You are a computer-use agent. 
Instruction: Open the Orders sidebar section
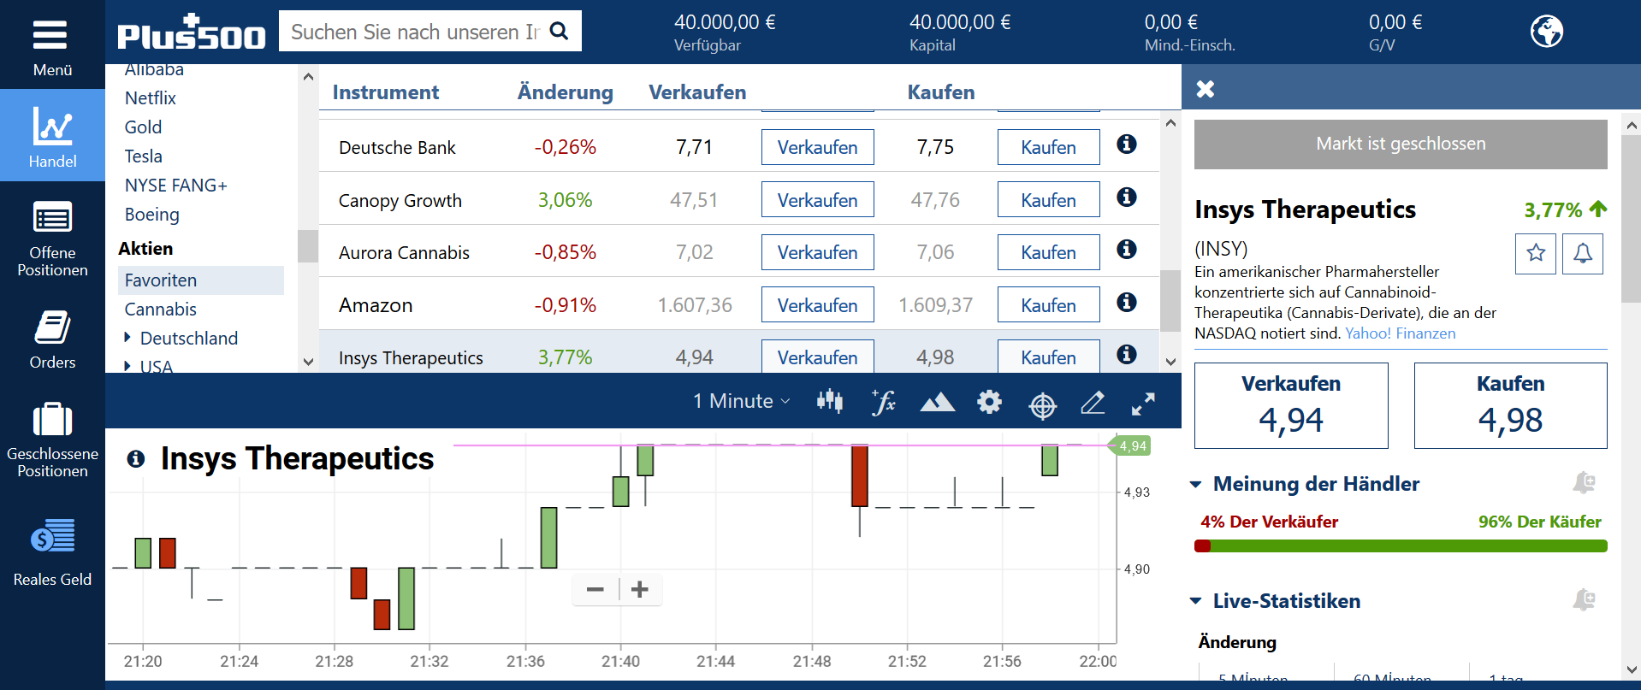click(52, 339)
